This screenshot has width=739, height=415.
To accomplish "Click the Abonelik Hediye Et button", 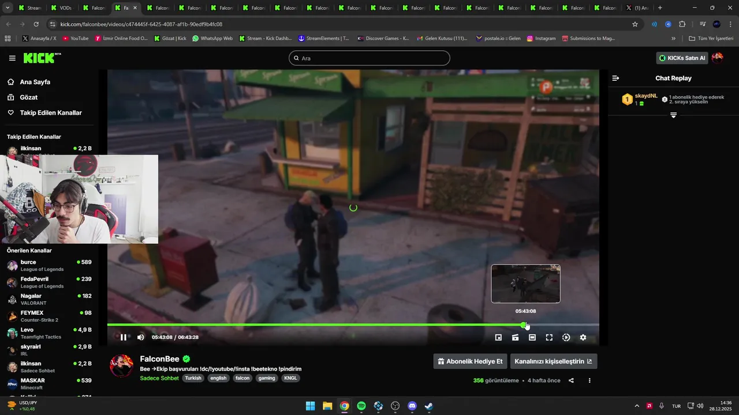I will 470,361.
